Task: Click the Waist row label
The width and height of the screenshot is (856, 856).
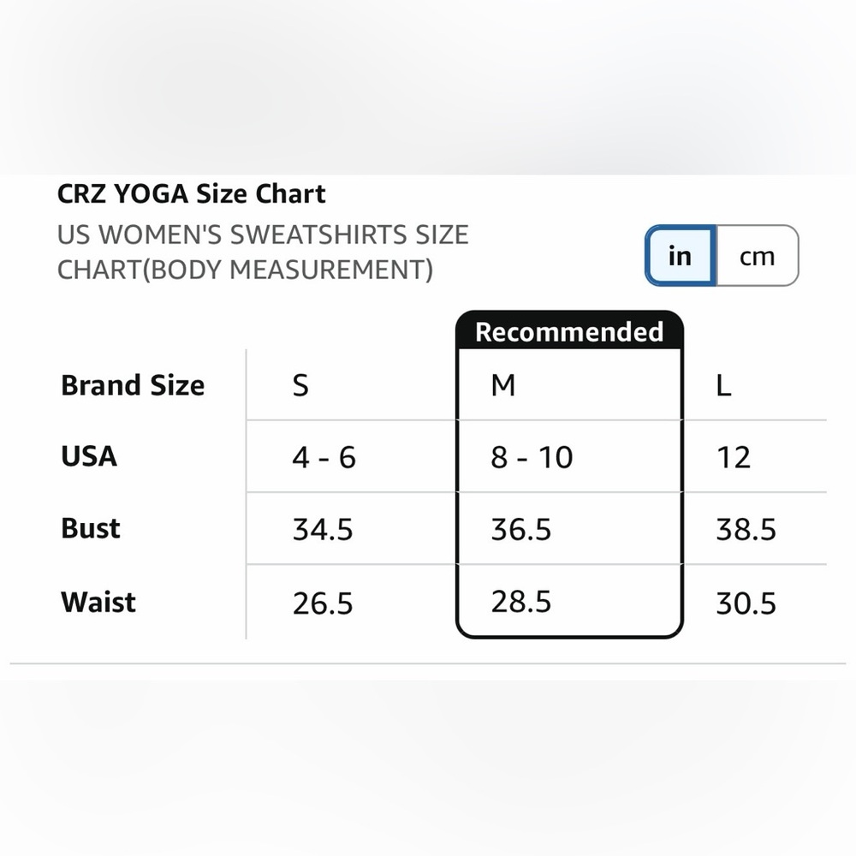Action: click(x=98, y=602)
